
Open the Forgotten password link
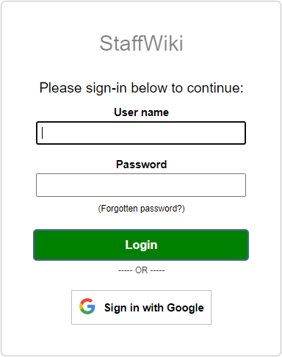pos(141,209)
